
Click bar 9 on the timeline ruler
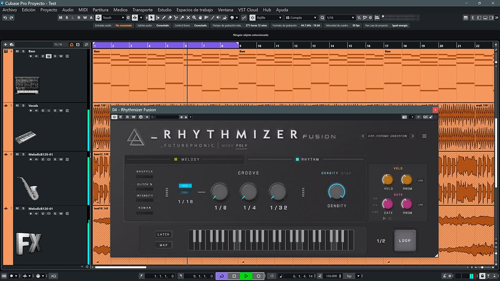[240, 45]
